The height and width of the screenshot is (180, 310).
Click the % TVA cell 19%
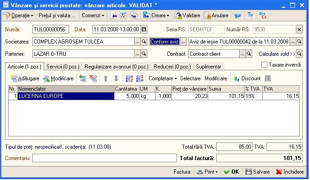pyautogui.click(x=254, y=96)
